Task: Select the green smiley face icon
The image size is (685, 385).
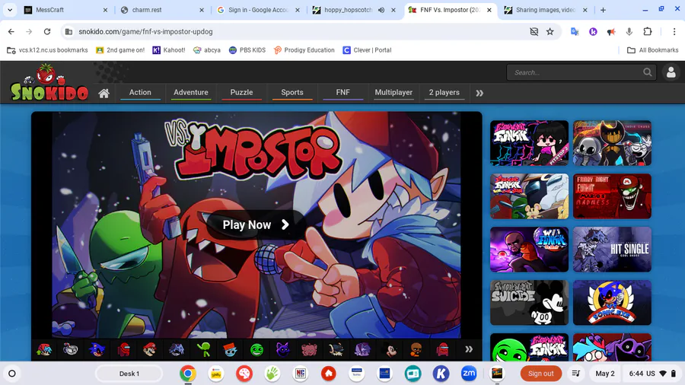Action: (x=256, y=349)
